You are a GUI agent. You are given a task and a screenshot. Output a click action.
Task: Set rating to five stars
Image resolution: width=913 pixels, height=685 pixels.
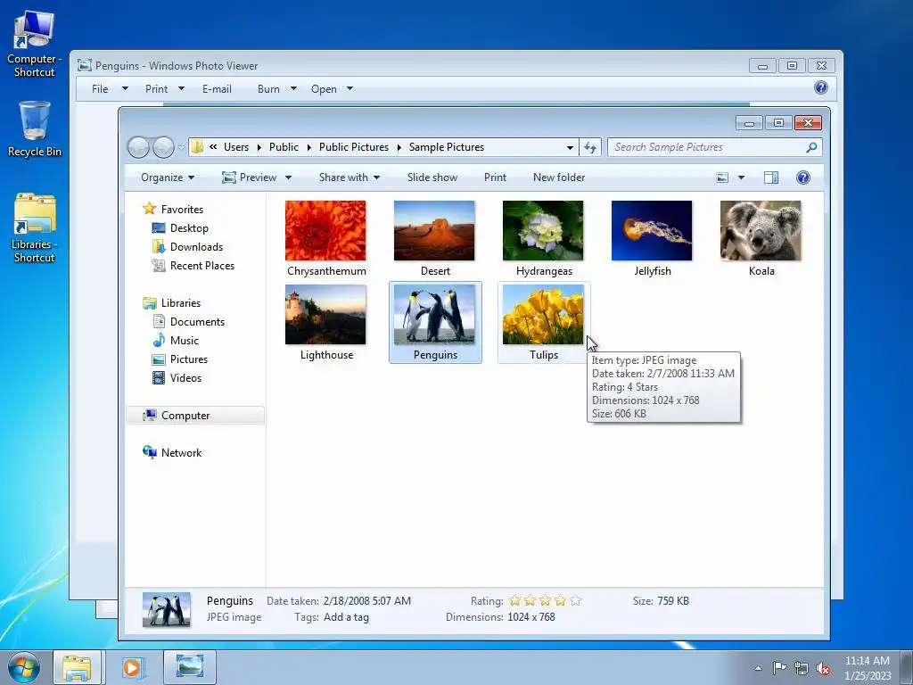pyautogui.click(x=575, y=600)
